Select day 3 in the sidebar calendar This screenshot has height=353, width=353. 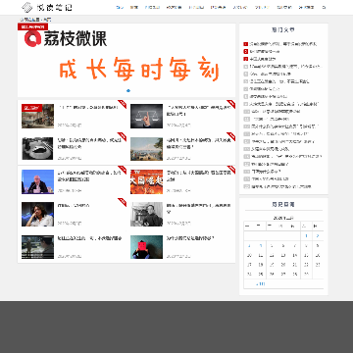pos(249,246)
